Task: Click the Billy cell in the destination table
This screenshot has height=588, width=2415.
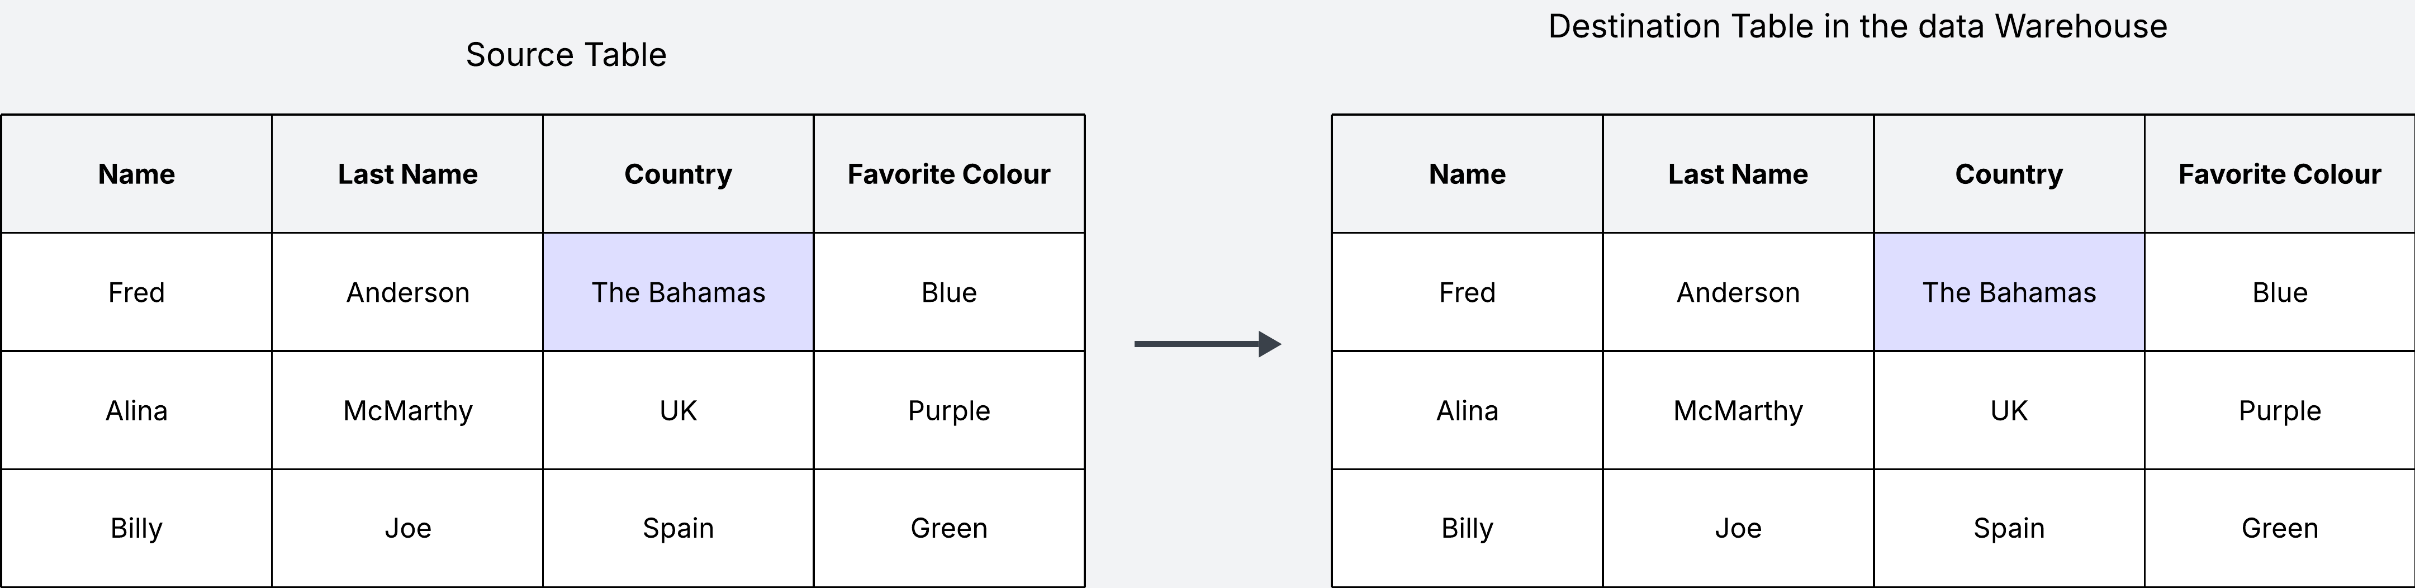Action: (x=1466, y=528)
